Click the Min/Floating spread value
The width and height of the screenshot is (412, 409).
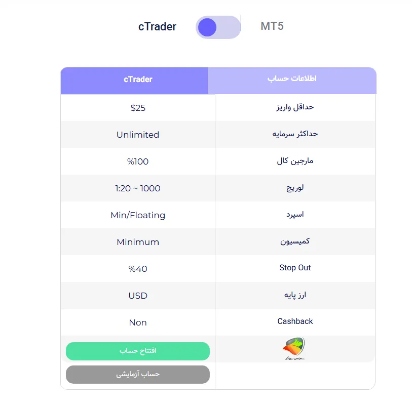coord(137,215)
